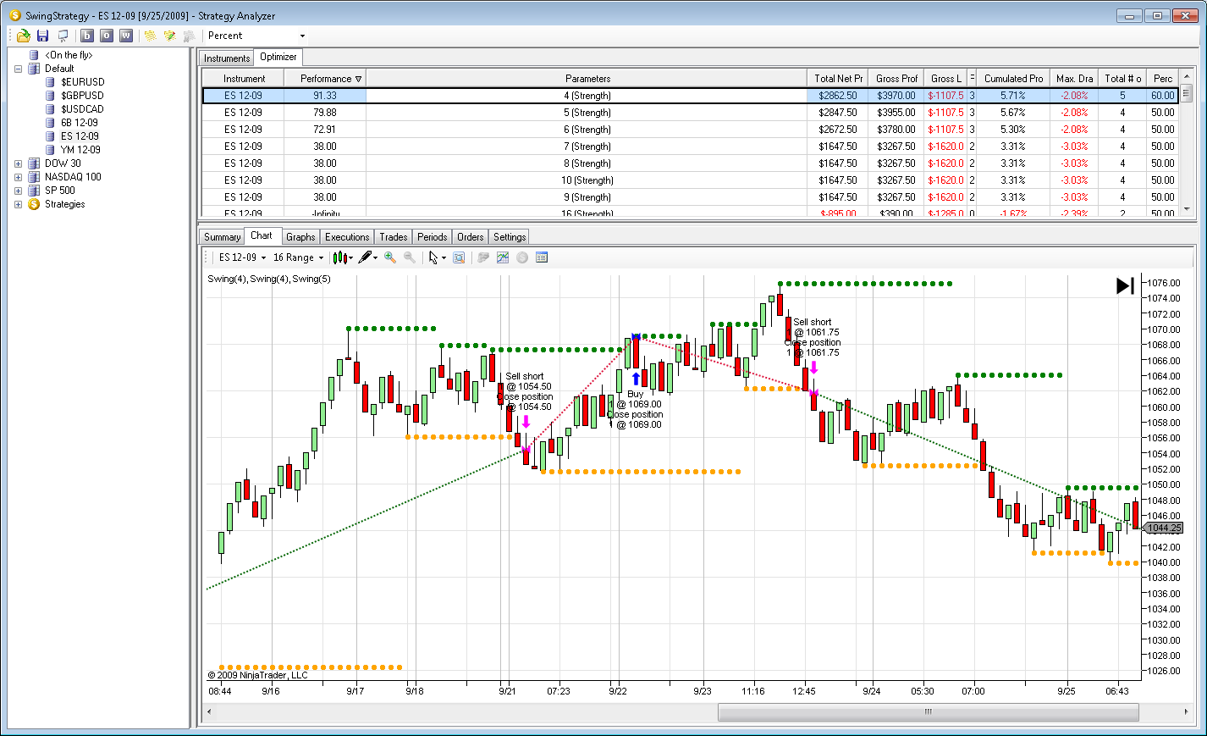Select 6B 12-09 in the instrument tree
This screenshot has width=1207, height=736.
tap(80, 123)
